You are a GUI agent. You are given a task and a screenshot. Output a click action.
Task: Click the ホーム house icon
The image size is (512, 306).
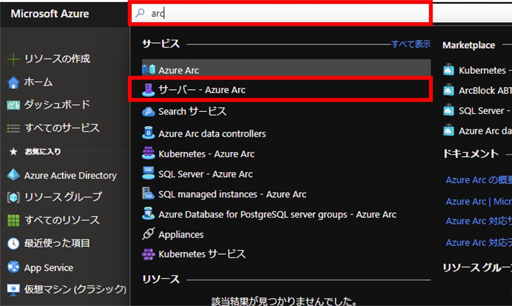(x=14, y=82)
